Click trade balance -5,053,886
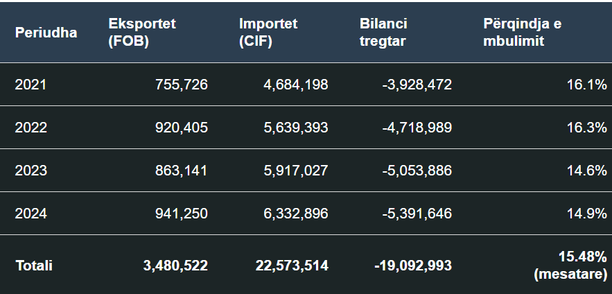The height and width of the screenshot is (294, 612). click(417, 171)
